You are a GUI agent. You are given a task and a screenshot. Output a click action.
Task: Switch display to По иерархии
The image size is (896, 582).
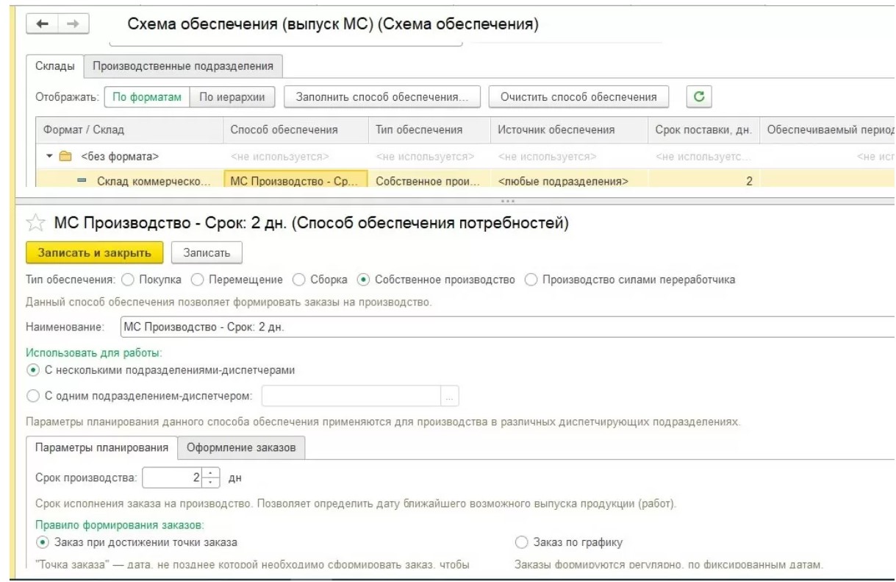(x=232, y=96)
